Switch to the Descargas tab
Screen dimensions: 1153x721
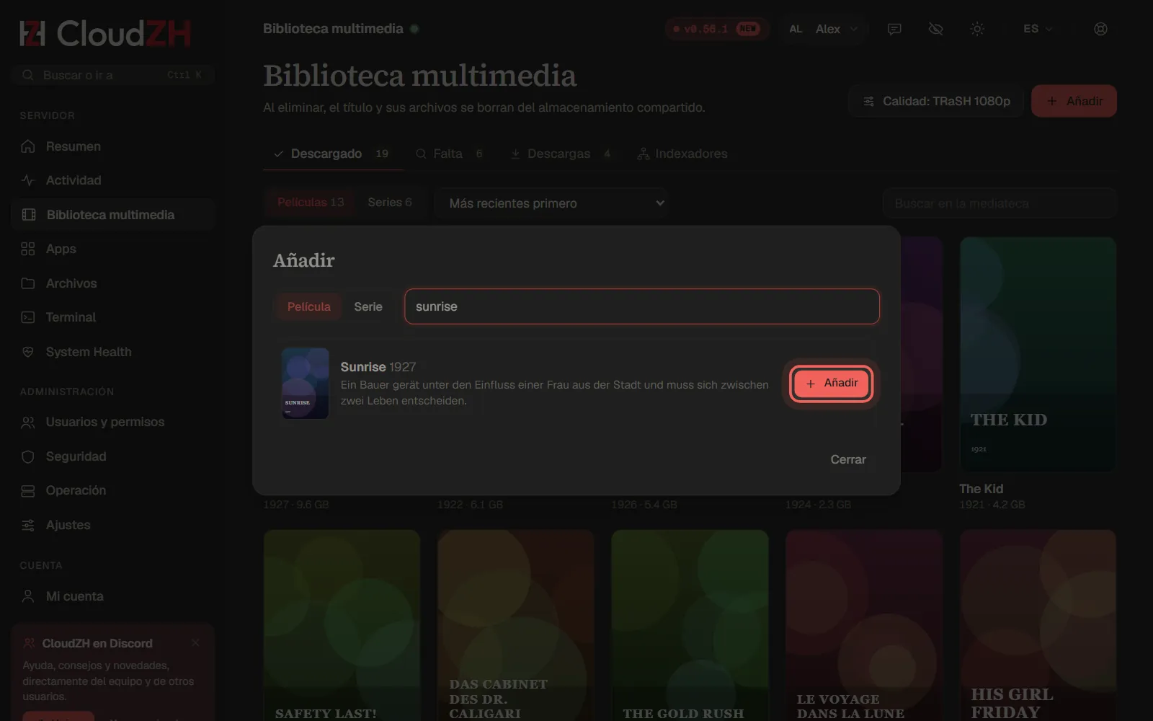click(x=561, y=154)
